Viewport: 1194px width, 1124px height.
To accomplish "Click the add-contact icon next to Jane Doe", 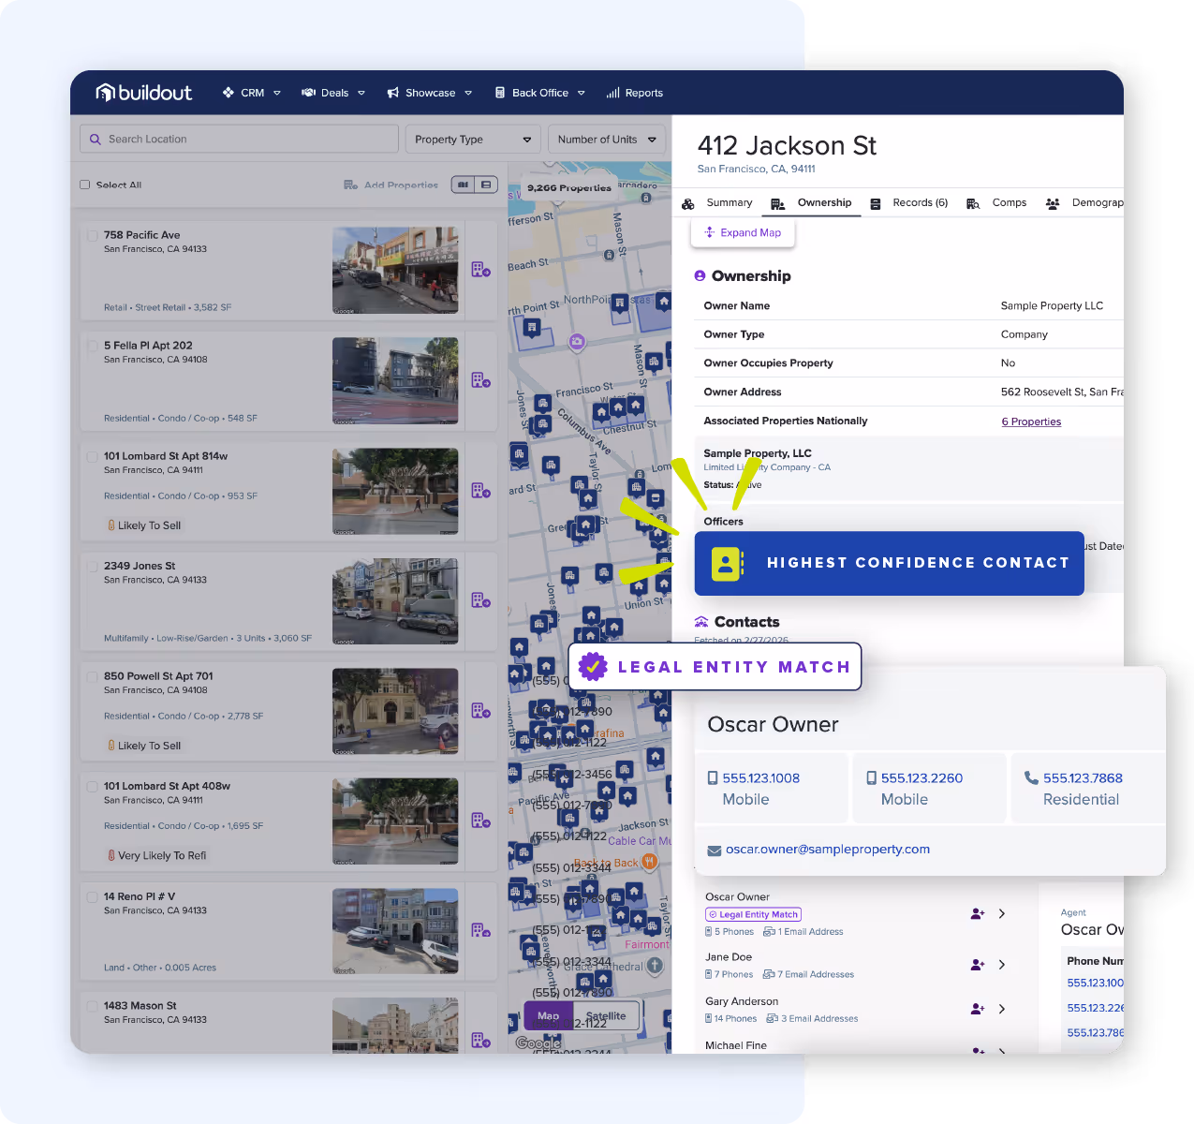I will (x=978, y=964).
